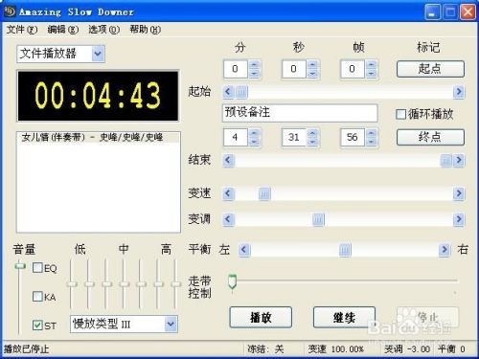479x359 pixels.
Task: Click right arrow of 平衡 slider
Action: coord(445,250)
